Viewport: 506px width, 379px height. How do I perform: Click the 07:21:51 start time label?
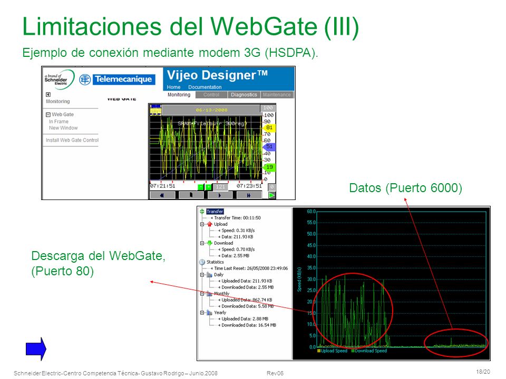coord(163,186)
